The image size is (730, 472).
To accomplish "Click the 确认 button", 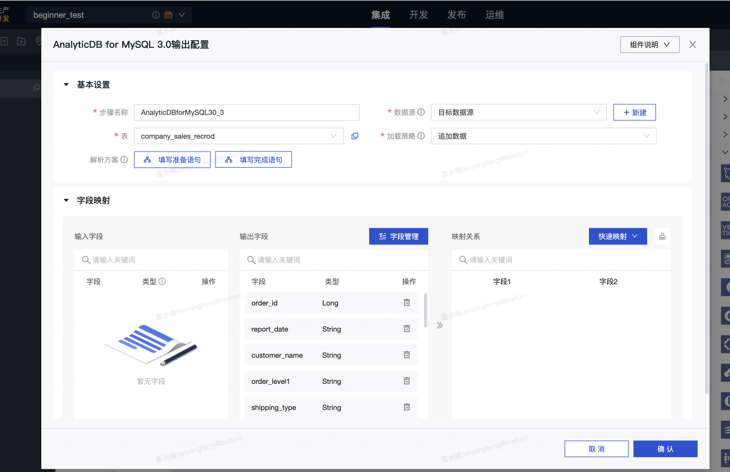I will coord(665,449).
